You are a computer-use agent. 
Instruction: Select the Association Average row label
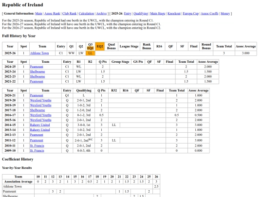[19, 181]
